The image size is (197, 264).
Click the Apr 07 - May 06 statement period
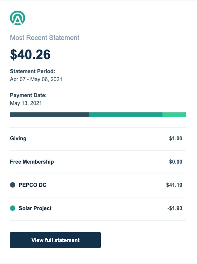tap(36, 79)
